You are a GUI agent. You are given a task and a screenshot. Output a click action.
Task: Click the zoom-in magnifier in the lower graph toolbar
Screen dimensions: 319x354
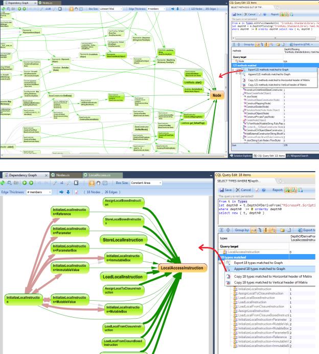pos(55,183)
